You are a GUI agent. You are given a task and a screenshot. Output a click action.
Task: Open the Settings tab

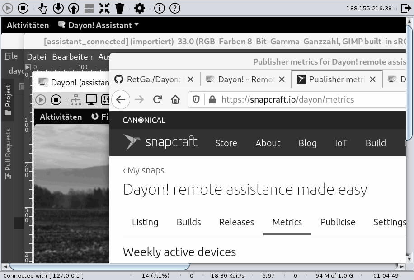(390, 222)
